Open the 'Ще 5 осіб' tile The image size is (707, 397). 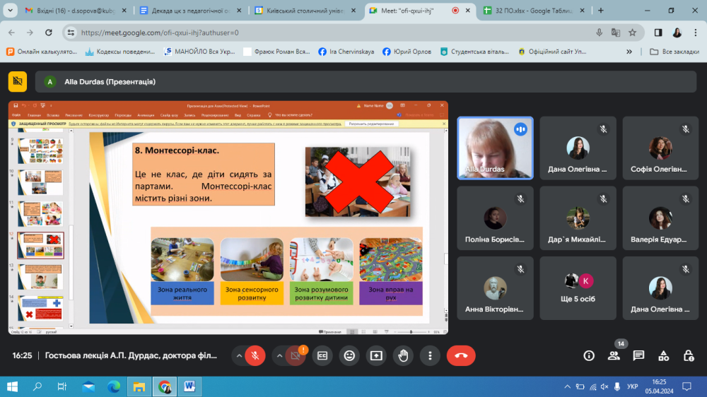click(x=578, y=288)
